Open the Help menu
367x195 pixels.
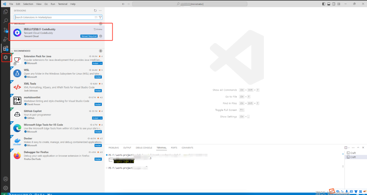[x=73, y=4]
